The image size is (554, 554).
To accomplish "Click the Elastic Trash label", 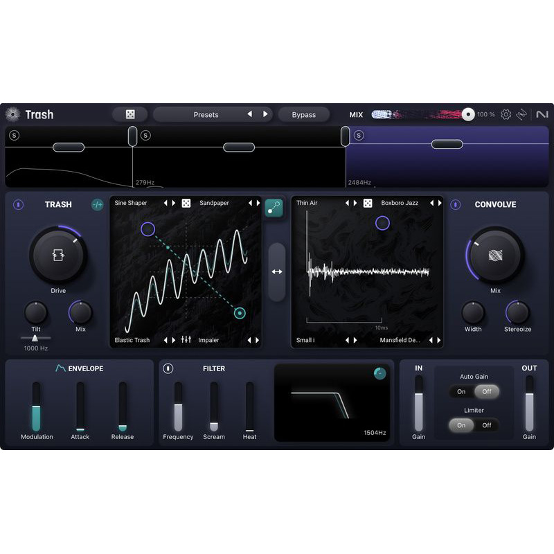I will tap(132, 340).
